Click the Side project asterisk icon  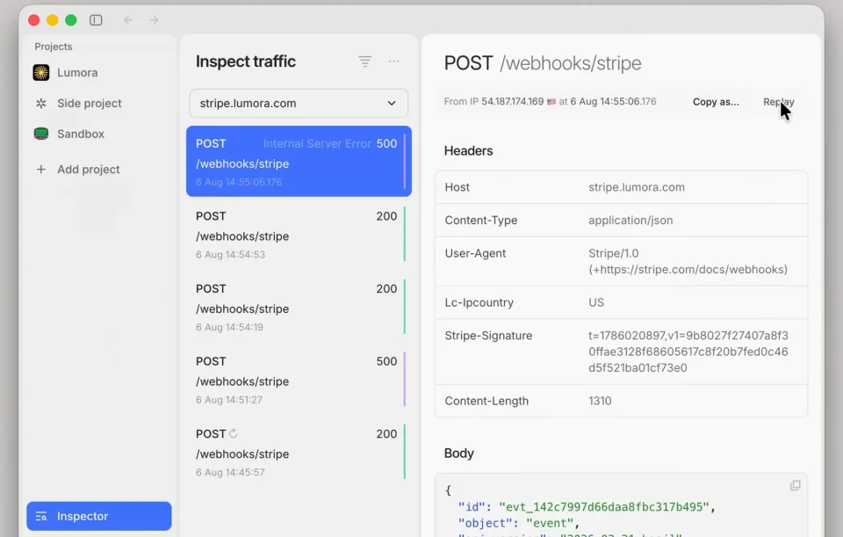[x=41, y=104]
